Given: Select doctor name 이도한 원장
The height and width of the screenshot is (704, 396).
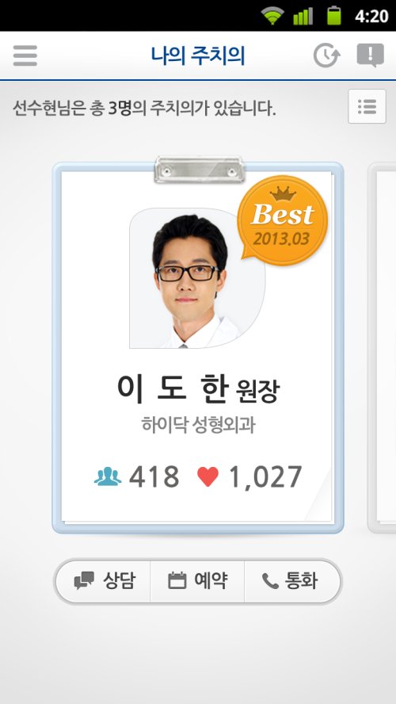Looking at the screenshot, I should tap(198, 390).
